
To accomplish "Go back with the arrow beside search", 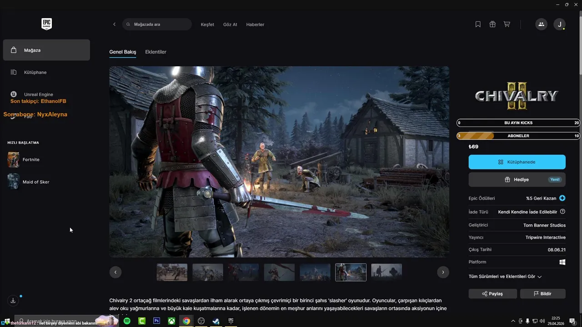I will (x=114, y=25).
